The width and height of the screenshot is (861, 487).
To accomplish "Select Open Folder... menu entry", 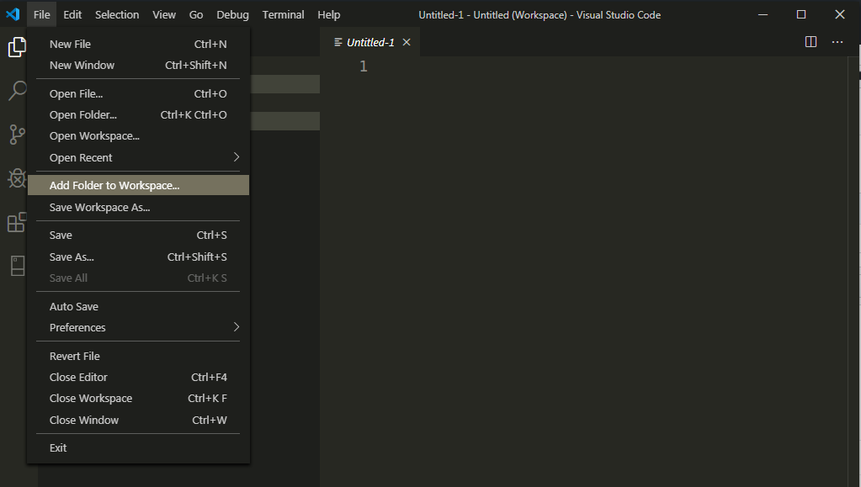I will [x=138, y=114].
